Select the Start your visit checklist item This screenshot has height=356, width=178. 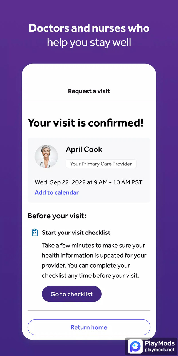pyautogui.click(x=76, y=233)
